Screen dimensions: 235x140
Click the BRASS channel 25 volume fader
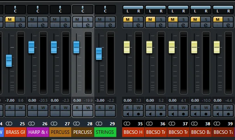pos(9,61)
